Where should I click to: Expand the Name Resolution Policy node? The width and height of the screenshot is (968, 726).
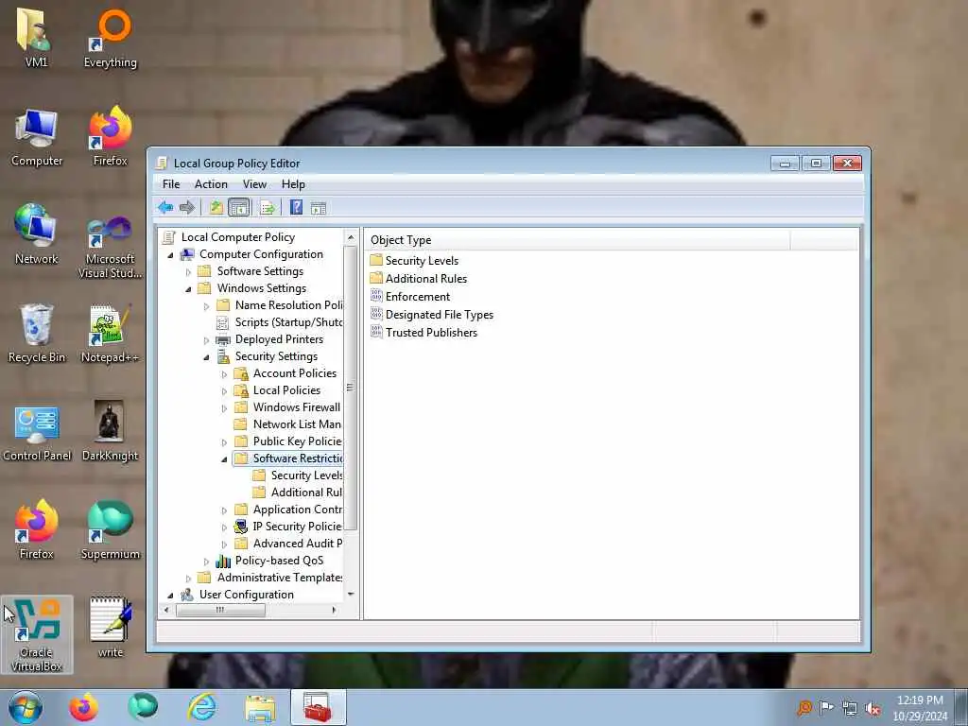[x=207, y=305]
